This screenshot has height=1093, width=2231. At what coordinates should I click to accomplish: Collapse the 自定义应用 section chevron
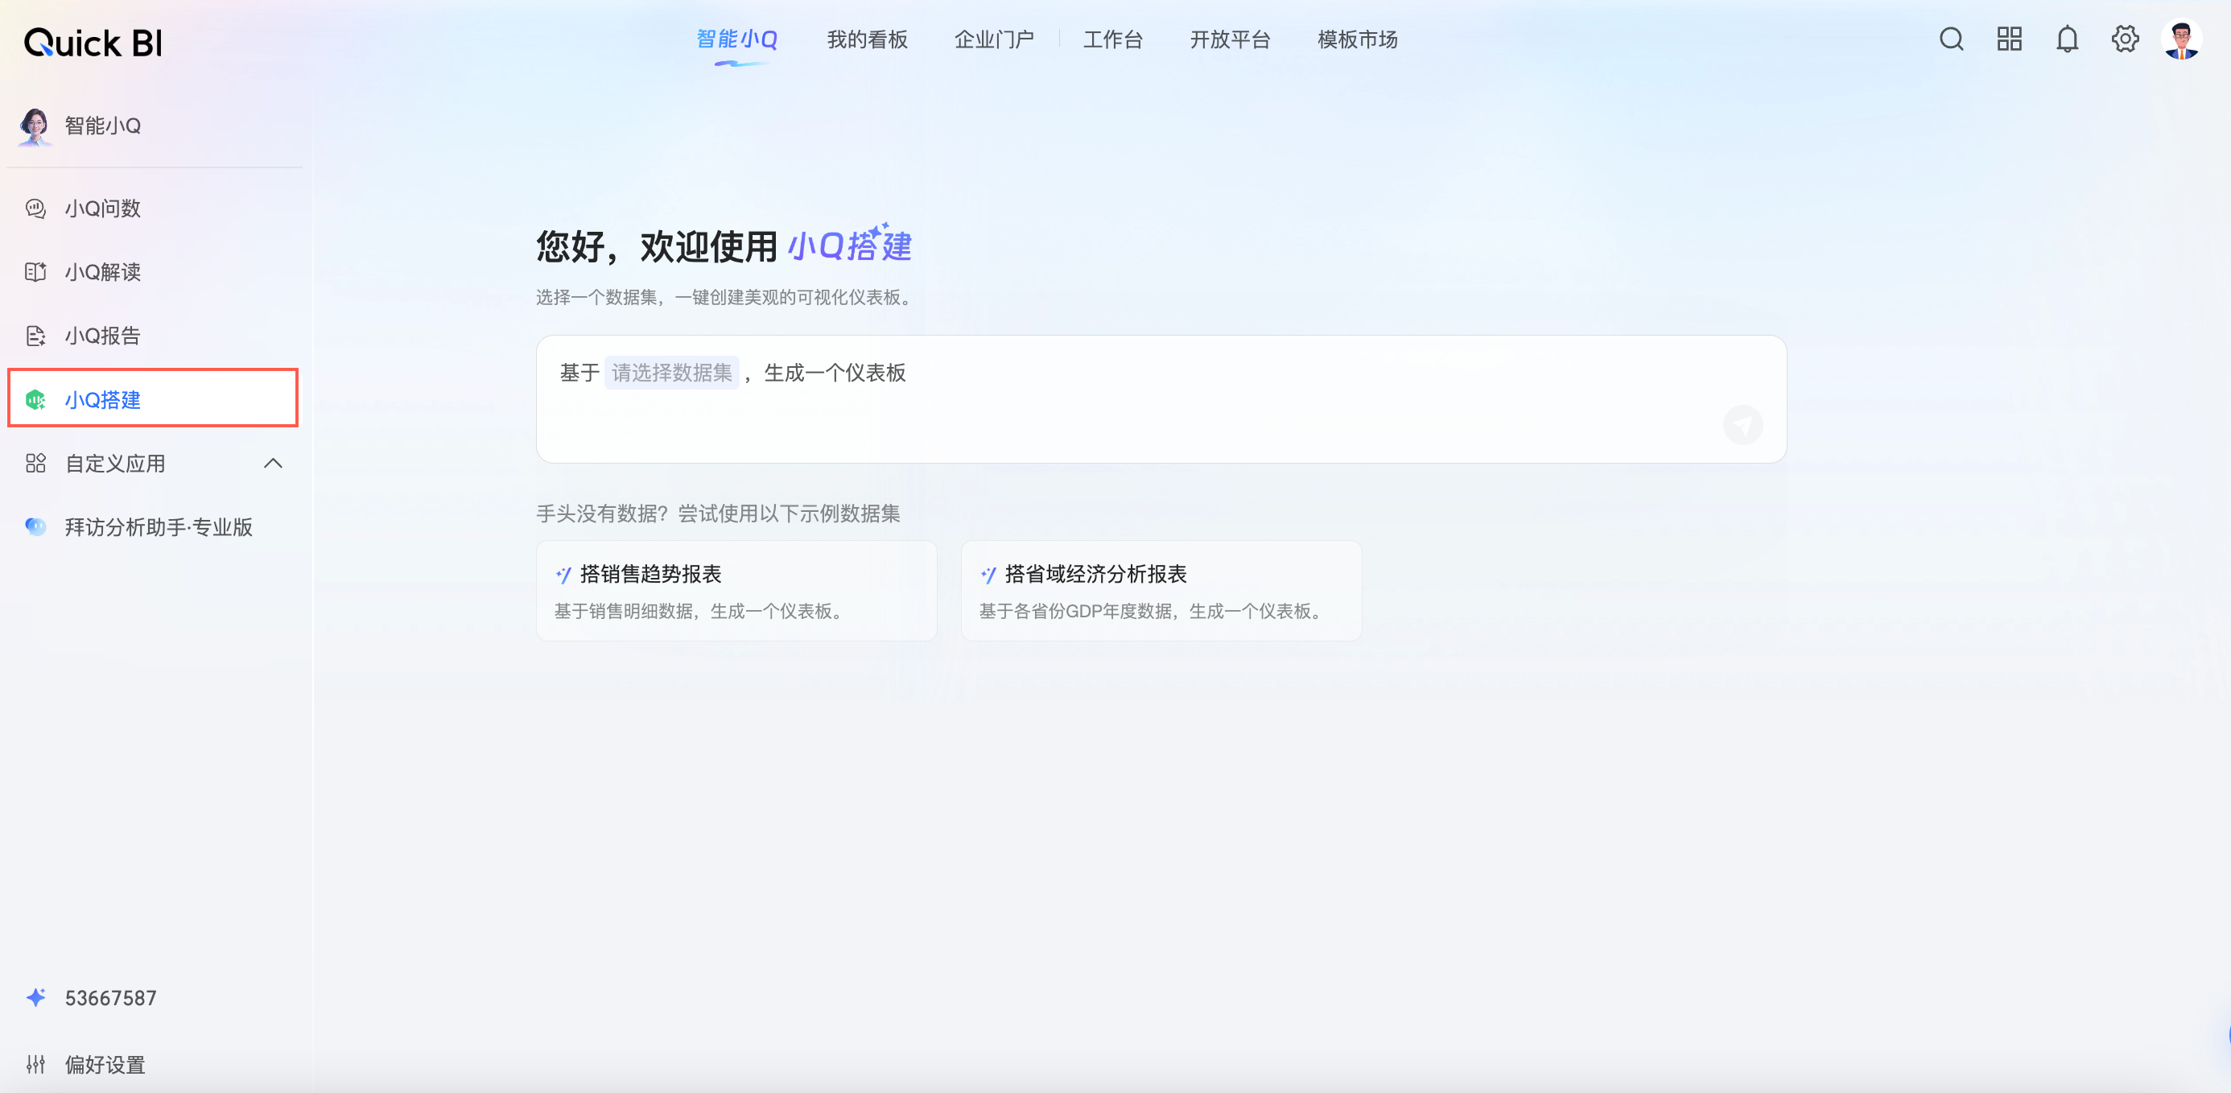click(273, 464)
